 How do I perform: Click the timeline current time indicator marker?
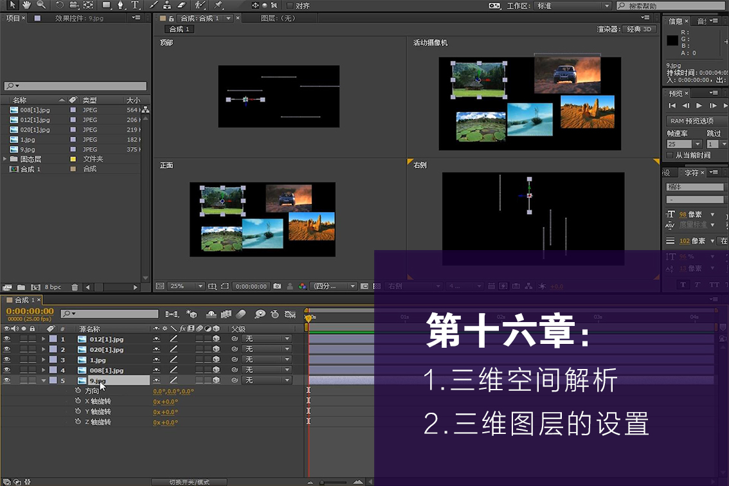click(308, 318)
